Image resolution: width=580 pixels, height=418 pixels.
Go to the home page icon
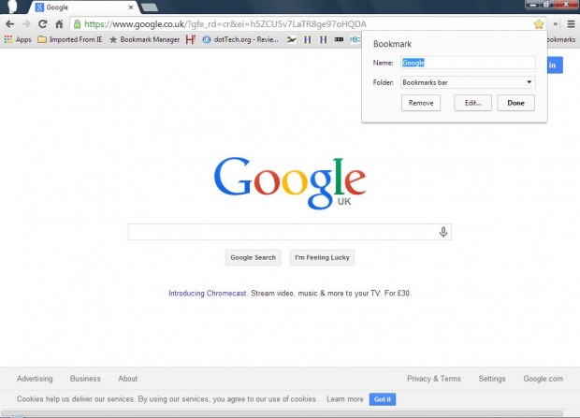coord(58,23)
